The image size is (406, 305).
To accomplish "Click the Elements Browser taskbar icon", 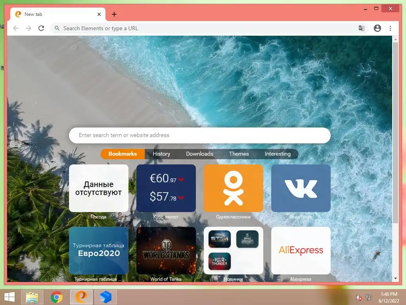I will [81, 297].
